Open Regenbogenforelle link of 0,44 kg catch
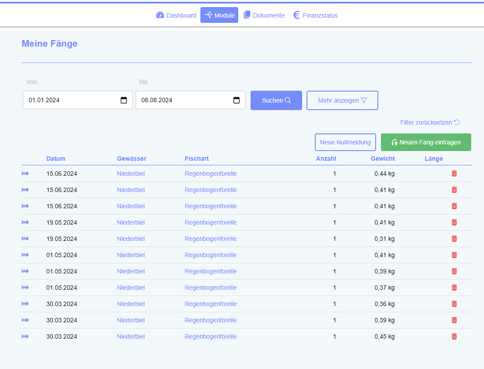The height and width of the screenshot is (369, 484). point(211,173)
